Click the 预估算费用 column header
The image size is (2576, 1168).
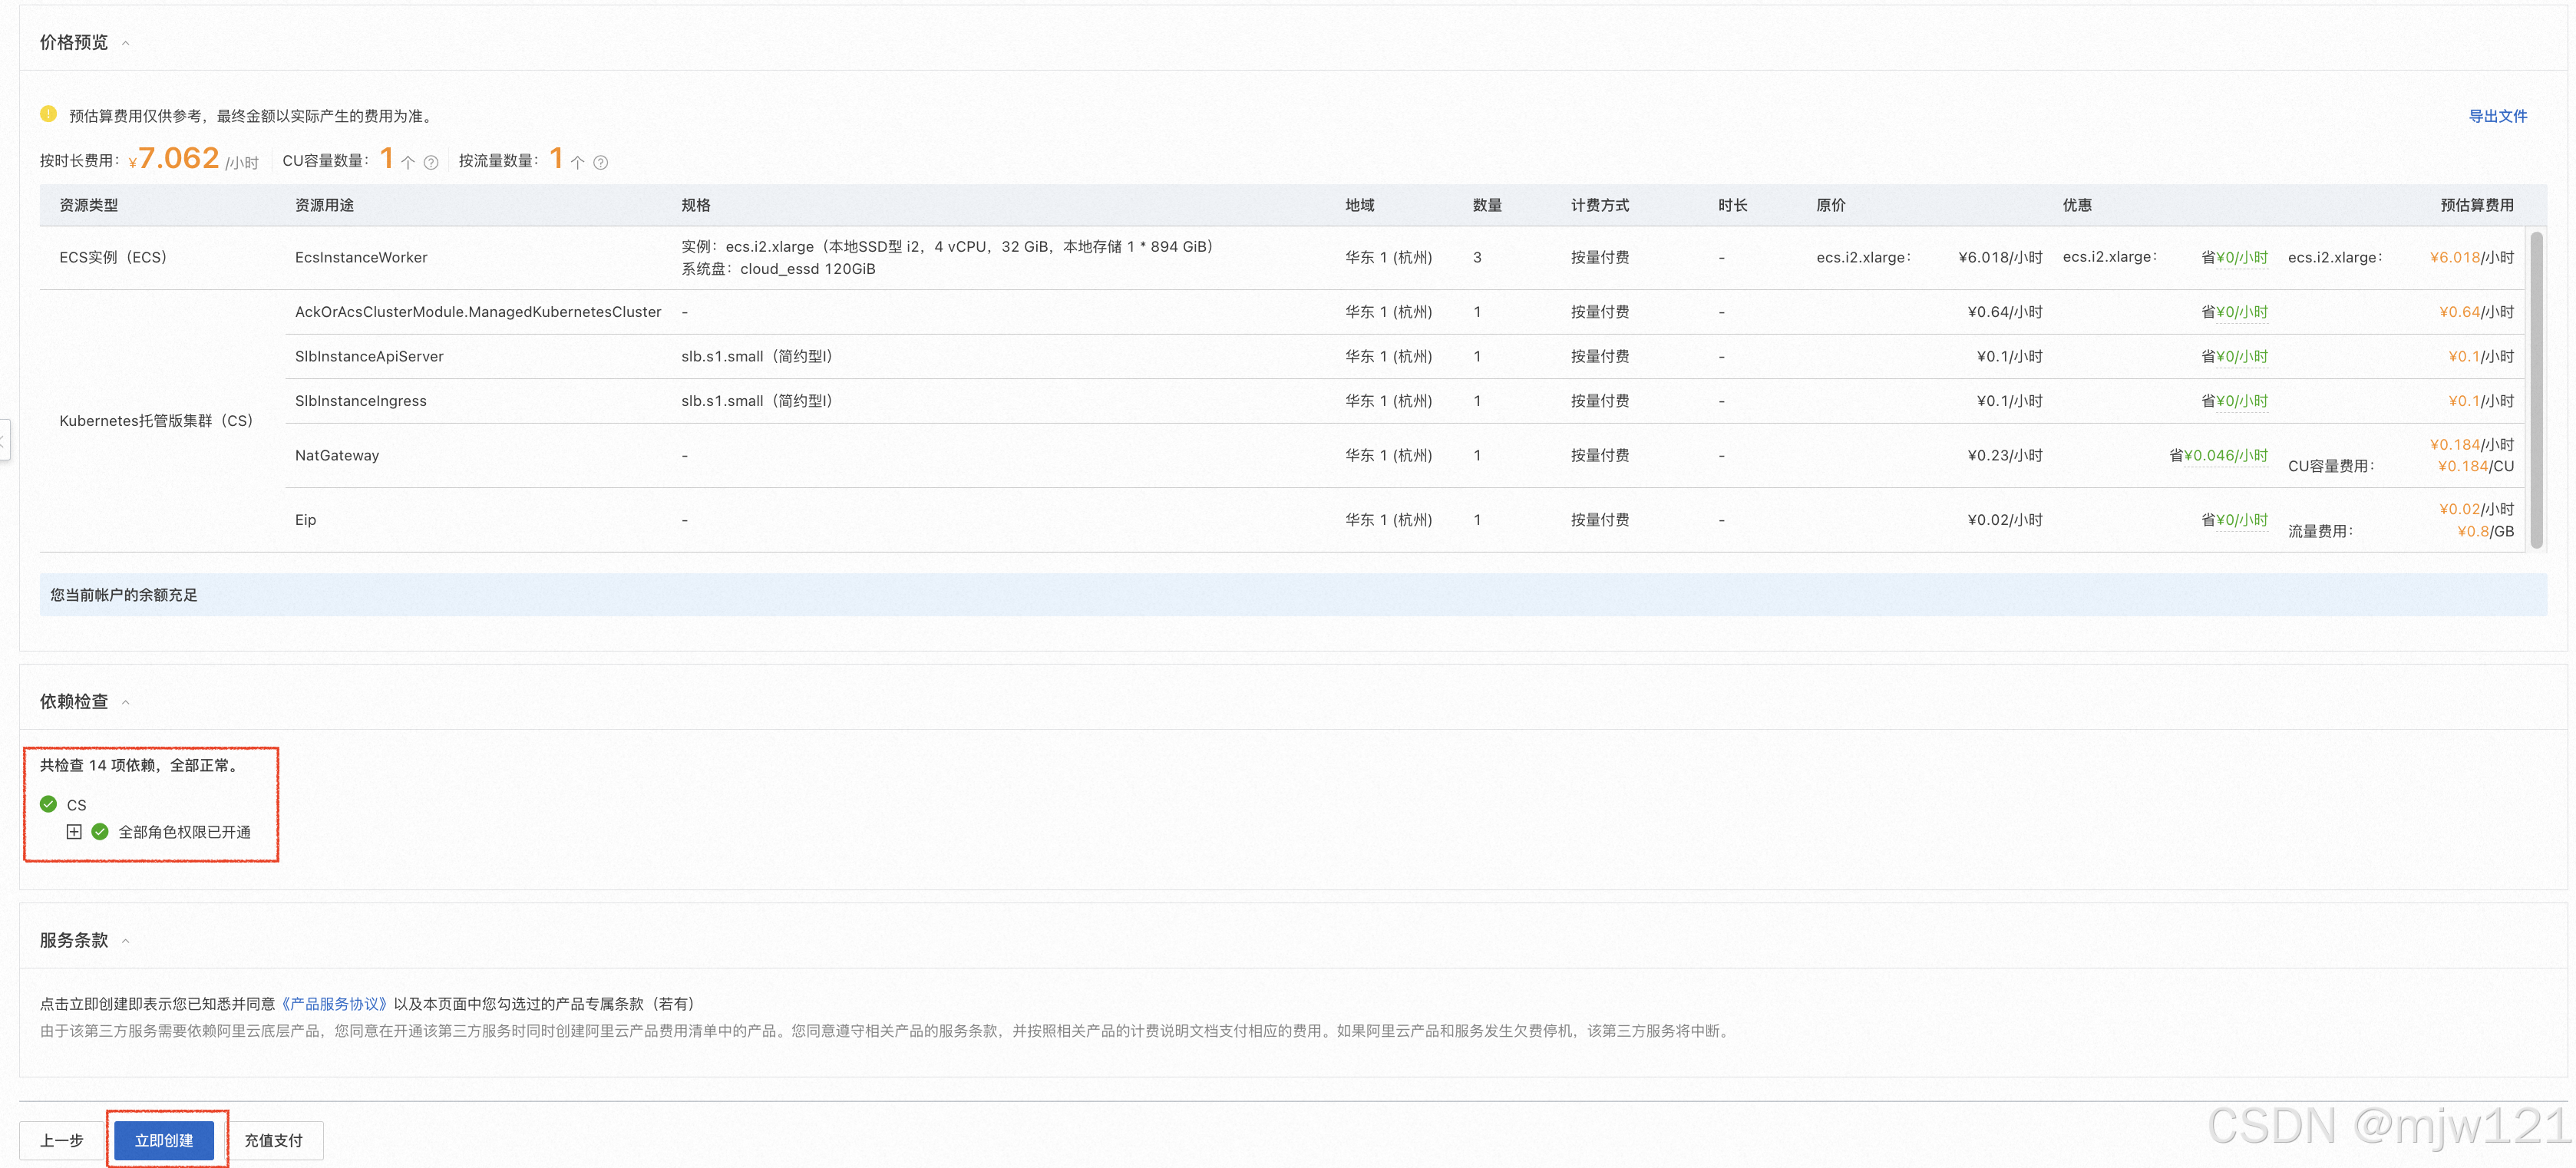(x=2476, y=205)
